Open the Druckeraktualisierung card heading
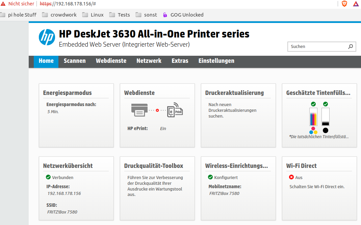The height and width of the screenshot is (225, 361). 234,93
